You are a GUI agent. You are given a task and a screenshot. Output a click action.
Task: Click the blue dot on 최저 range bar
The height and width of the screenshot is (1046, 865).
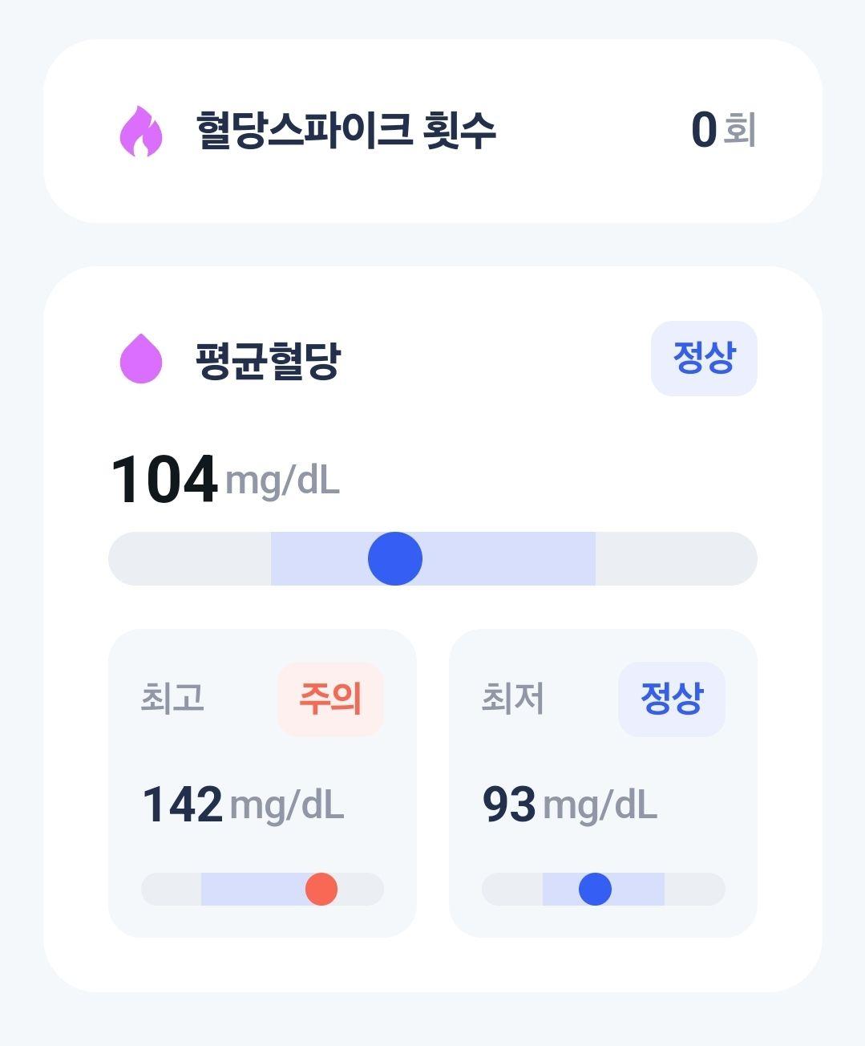click(x=595, y=889)
